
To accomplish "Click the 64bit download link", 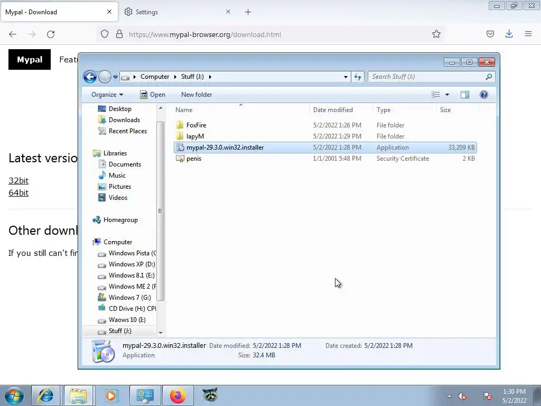I will coord(18,192).
